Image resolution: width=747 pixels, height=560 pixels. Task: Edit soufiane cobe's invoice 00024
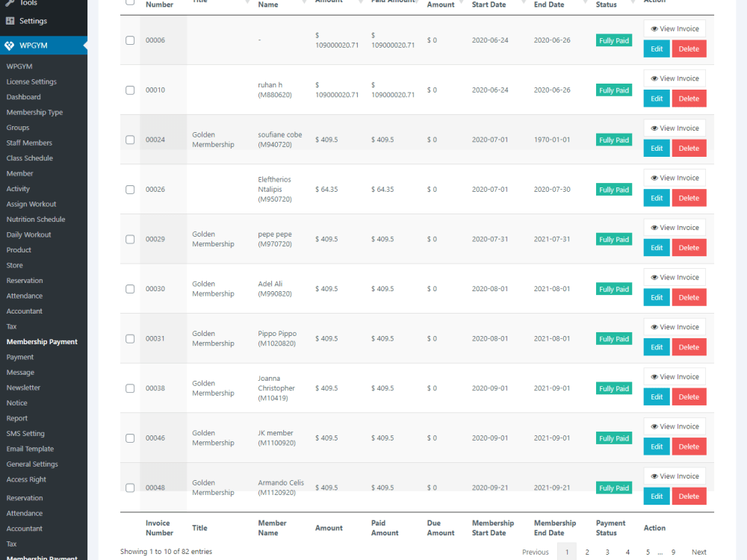(657, 148)
